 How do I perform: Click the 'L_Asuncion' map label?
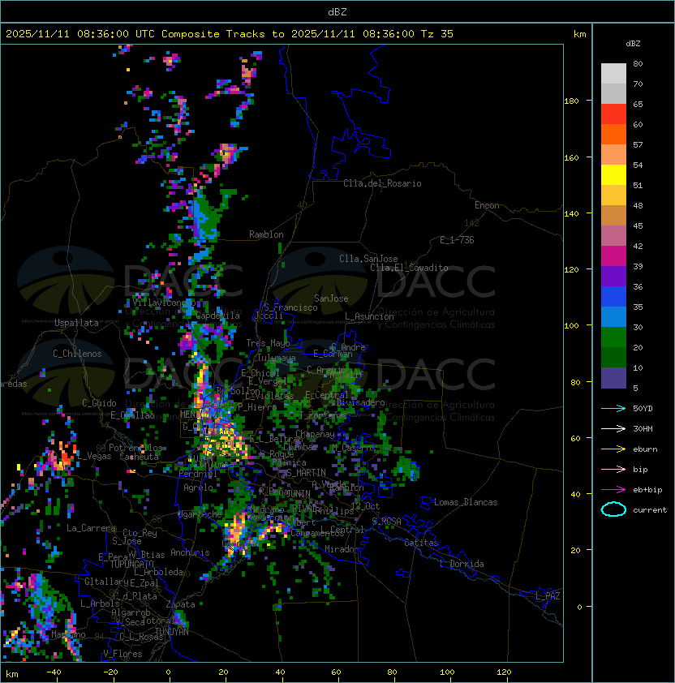[369, 316]
